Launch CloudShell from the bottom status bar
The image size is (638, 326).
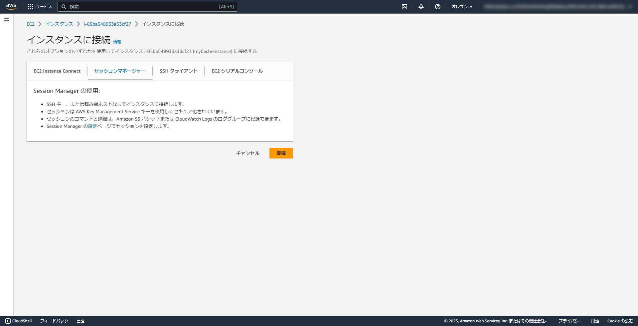pos(18,321)
